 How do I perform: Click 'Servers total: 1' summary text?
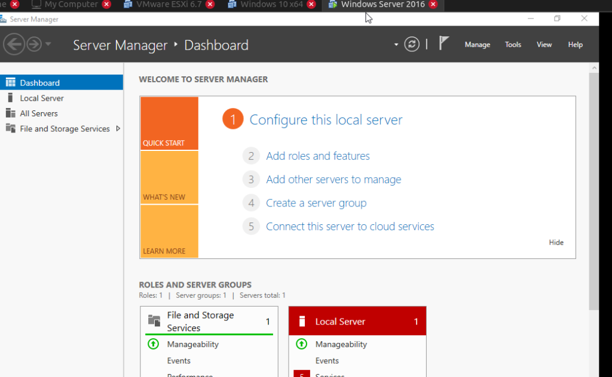pyautogui.click(x=263, y=295)
